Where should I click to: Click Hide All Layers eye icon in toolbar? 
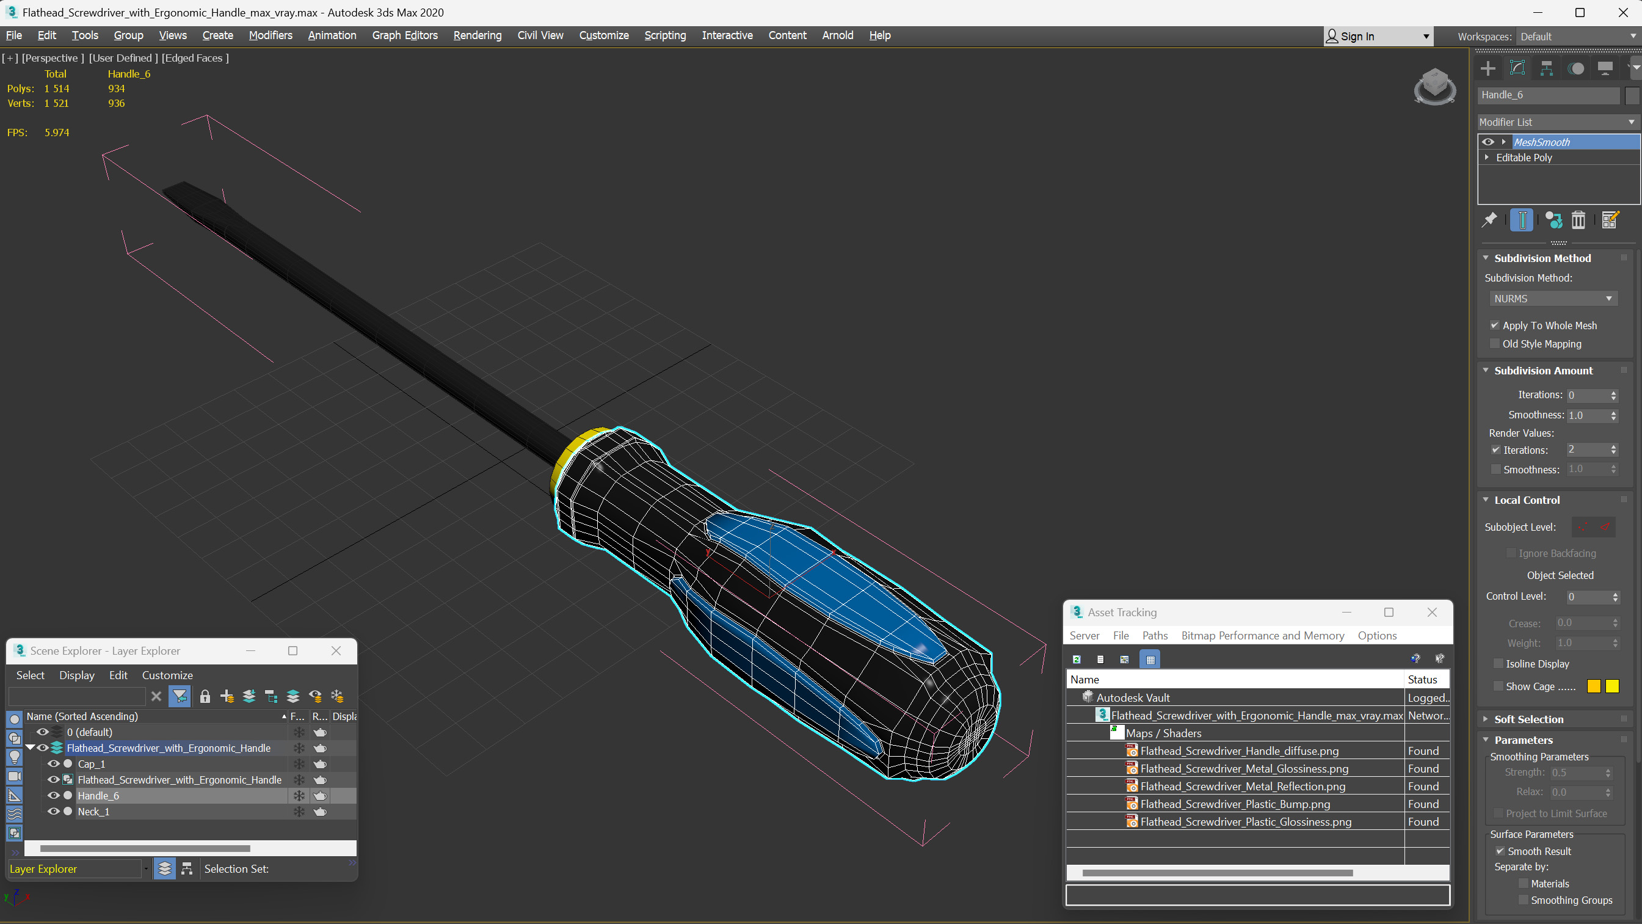pos(316,696)
